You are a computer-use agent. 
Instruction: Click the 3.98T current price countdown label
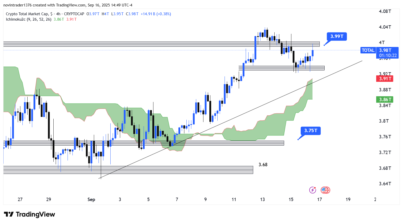[x=387, y=53]
